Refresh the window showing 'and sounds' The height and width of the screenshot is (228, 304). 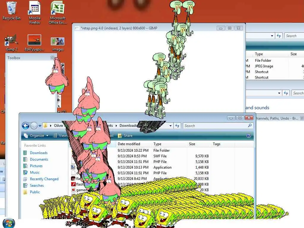click(x=286, y=93)
